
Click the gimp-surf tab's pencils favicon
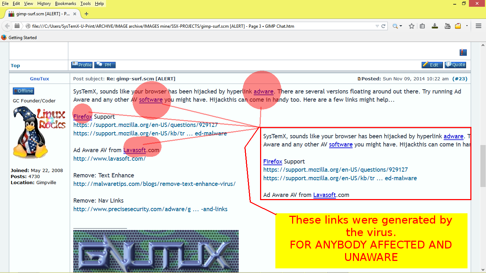(11, 14)
